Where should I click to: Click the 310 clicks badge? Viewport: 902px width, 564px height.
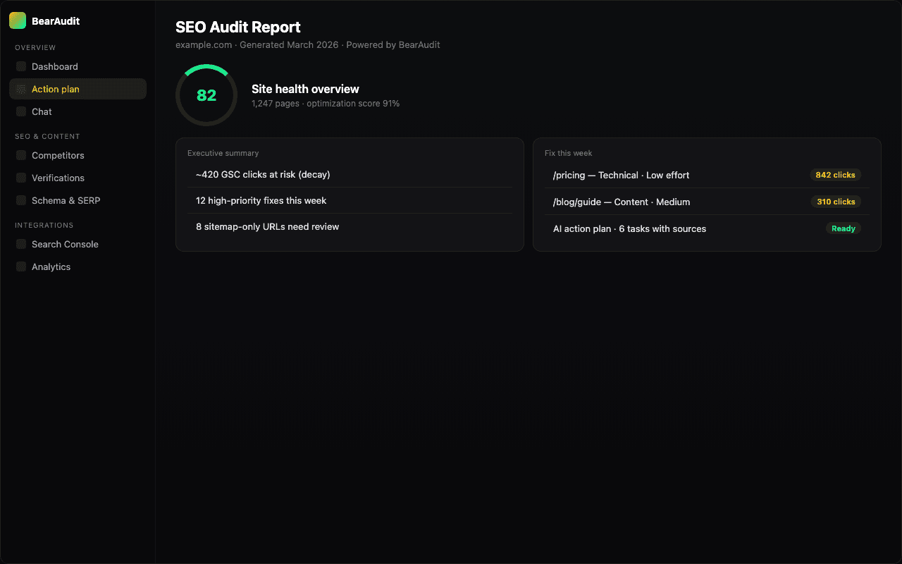click(x=835, y=202)
